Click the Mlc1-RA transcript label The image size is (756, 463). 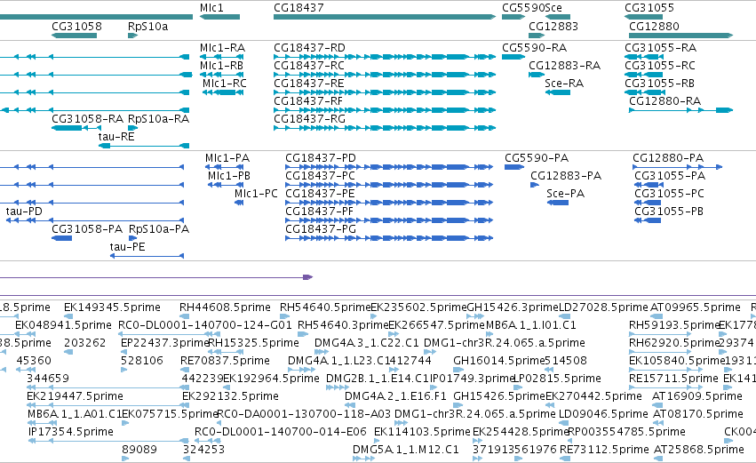[222, 48]
